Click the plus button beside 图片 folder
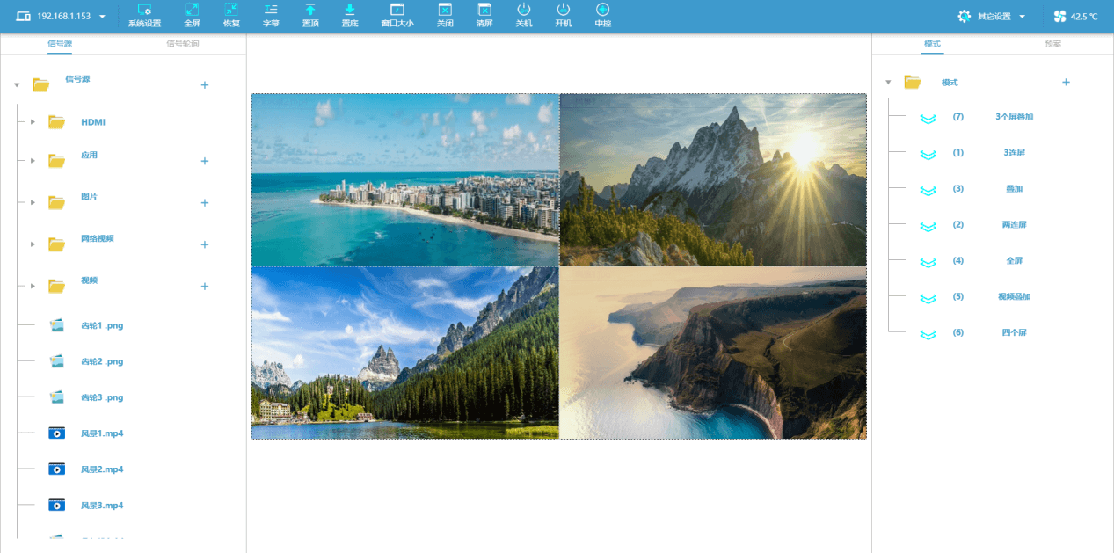Screen dimensions: 1114x553 pyautogui.click(x=205, y=203)
